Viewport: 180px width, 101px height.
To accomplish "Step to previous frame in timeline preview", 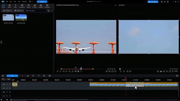I will (127, 71).
